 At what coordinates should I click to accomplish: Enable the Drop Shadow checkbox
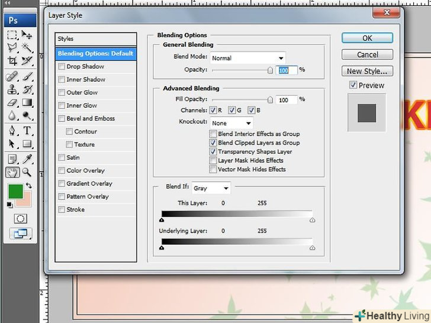point(62,66)
